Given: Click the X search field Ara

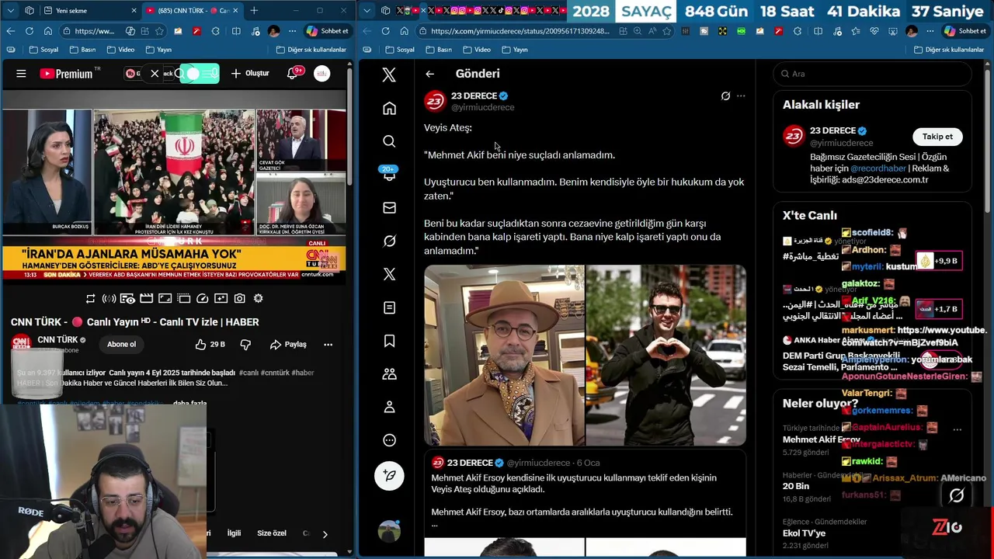Looking at the screenshot, I should (872, 74).
